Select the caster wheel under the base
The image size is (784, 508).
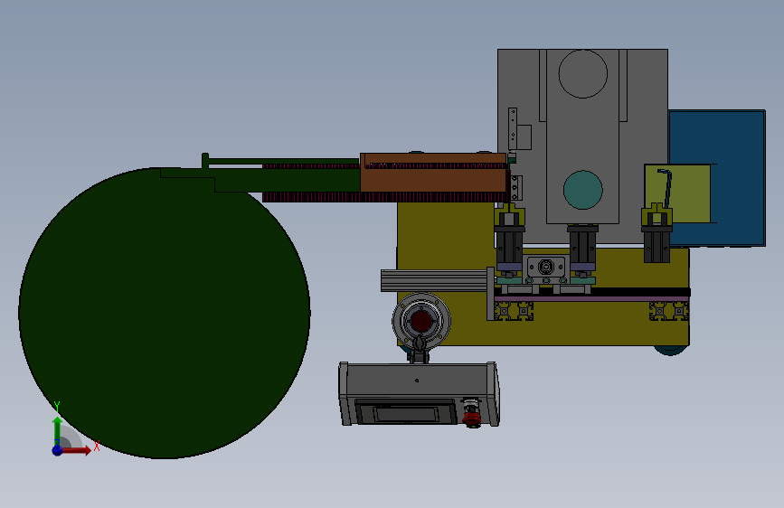tap(671, 350)
